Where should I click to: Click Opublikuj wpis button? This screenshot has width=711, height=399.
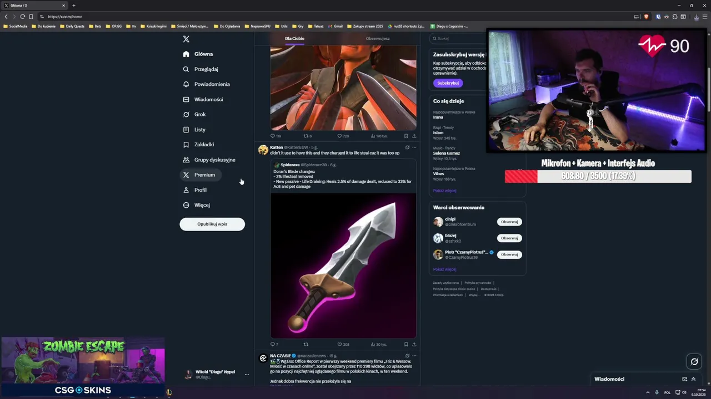(x=212, y=224)
